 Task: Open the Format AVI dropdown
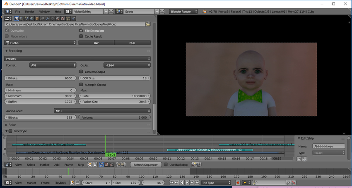(53, 65)
